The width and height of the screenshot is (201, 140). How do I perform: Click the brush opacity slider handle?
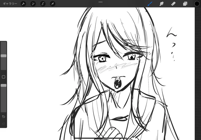point(4,85)
